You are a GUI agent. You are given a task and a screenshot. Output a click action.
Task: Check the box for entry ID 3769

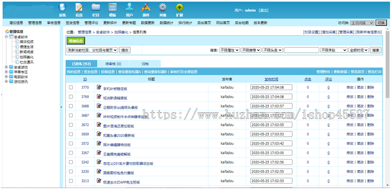click(71, 96)
